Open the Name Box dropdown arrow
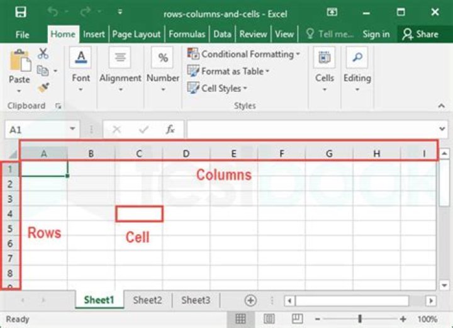Viewport: 453px width, 328px height. coord(72,129)
